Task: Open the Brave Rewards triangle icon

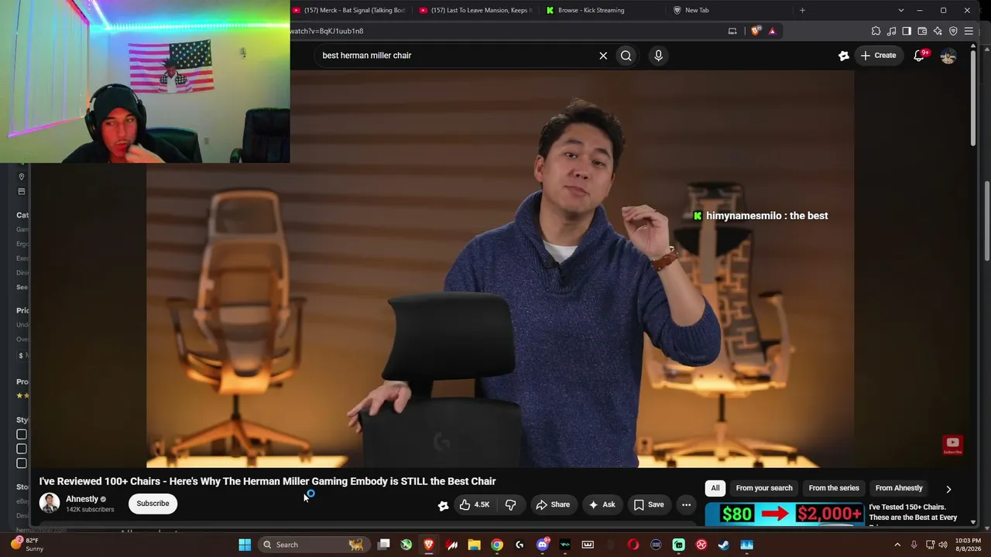Action: tap(772, 31)
